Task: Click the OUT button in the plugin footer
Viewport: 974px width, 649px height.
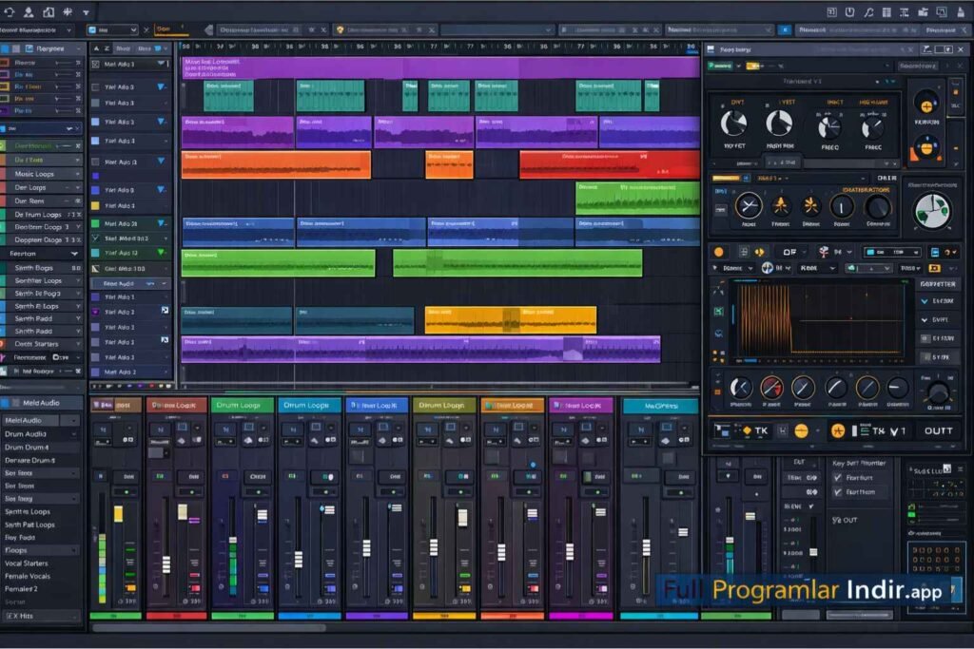Action: [939, 430]
